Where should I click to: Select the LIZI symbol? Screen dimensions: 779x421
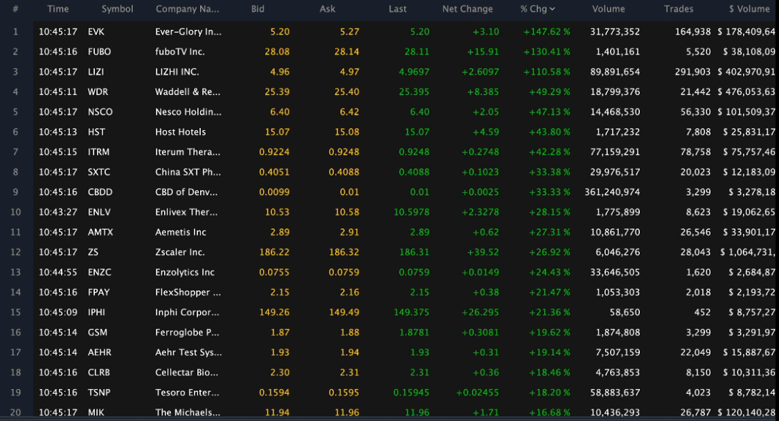click(96, 71)
